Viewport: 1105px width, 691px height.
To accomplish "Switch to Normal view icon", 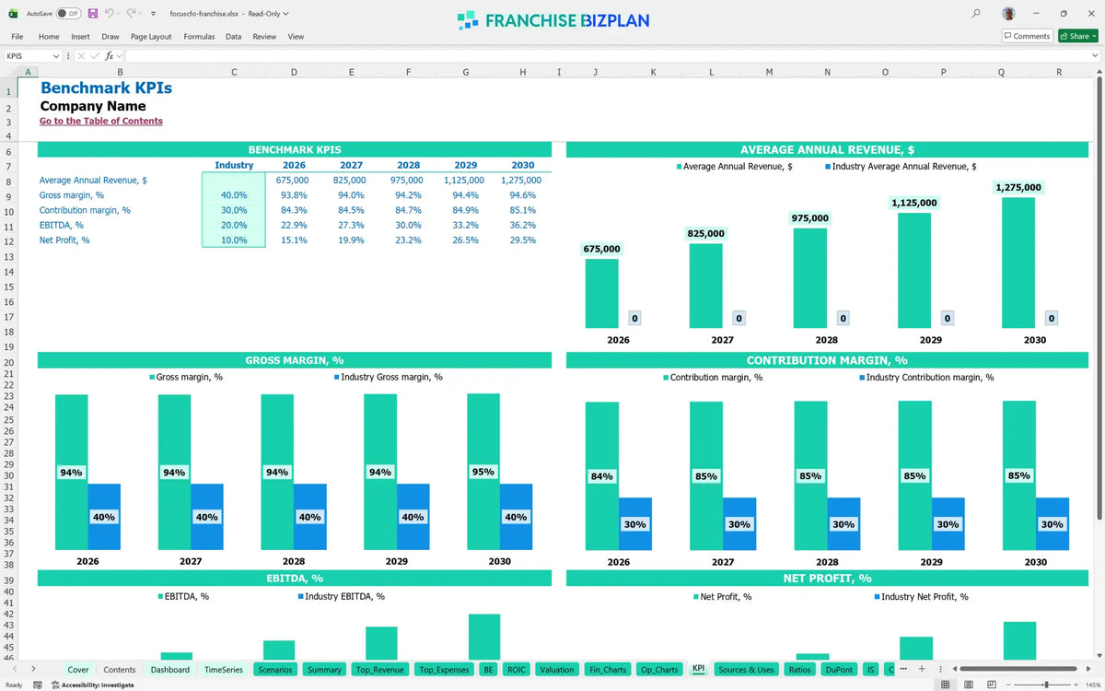I will pyautogui.click(x=946, y=685).
